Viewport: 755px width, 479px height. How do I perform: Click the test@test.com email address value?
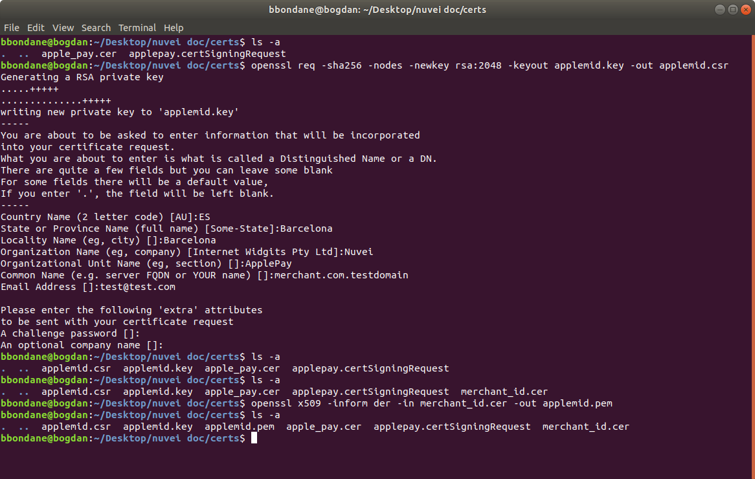(137, 287)
